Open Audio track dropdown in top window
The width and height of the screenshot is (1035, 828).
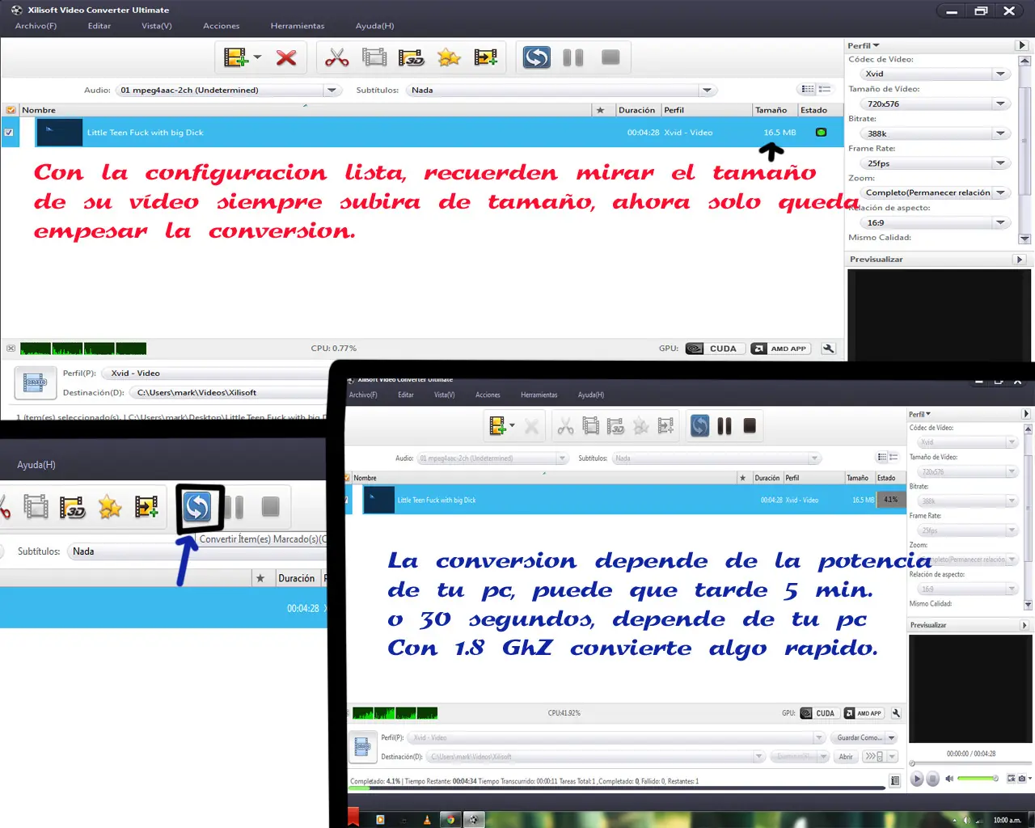(229, 90)
